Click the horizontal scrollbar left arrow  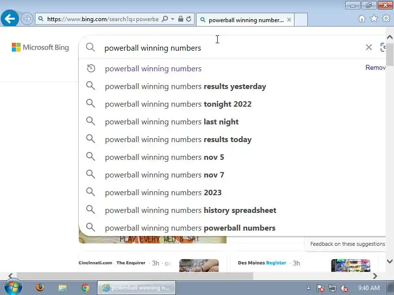click(10, 276)
